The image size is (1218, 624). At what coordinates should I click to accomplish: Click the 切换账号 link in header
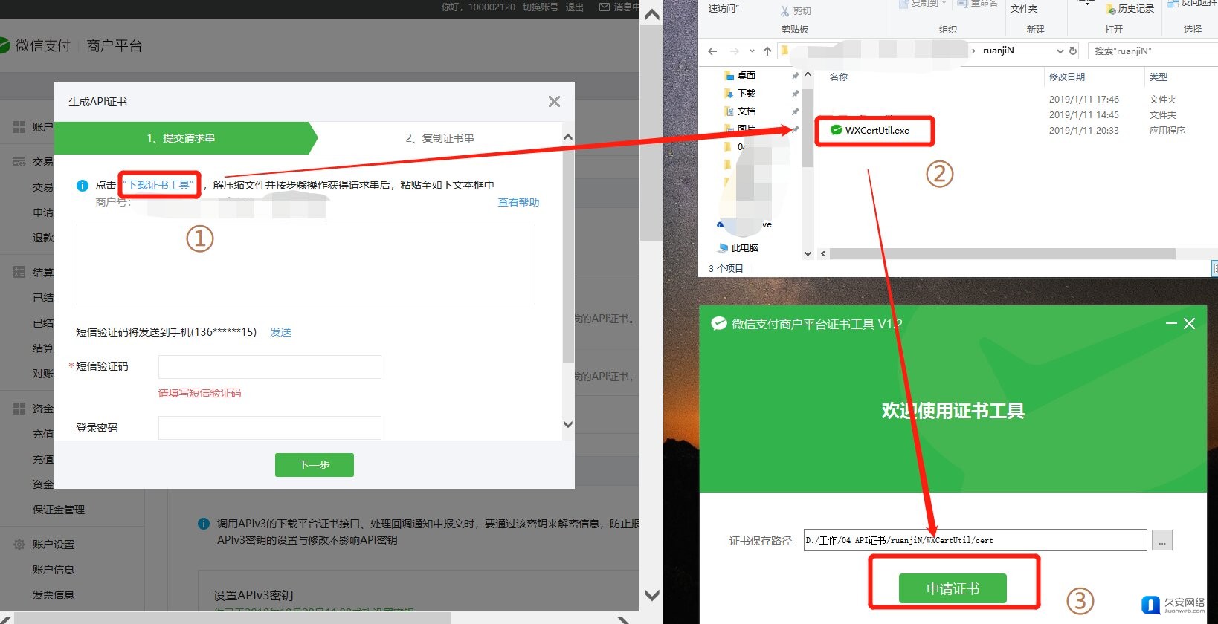coord(540,7)
